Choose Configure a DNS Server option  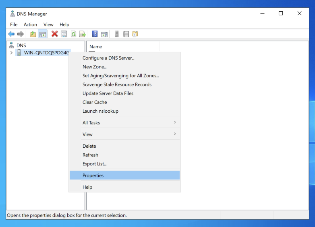(x=108, y=58)
